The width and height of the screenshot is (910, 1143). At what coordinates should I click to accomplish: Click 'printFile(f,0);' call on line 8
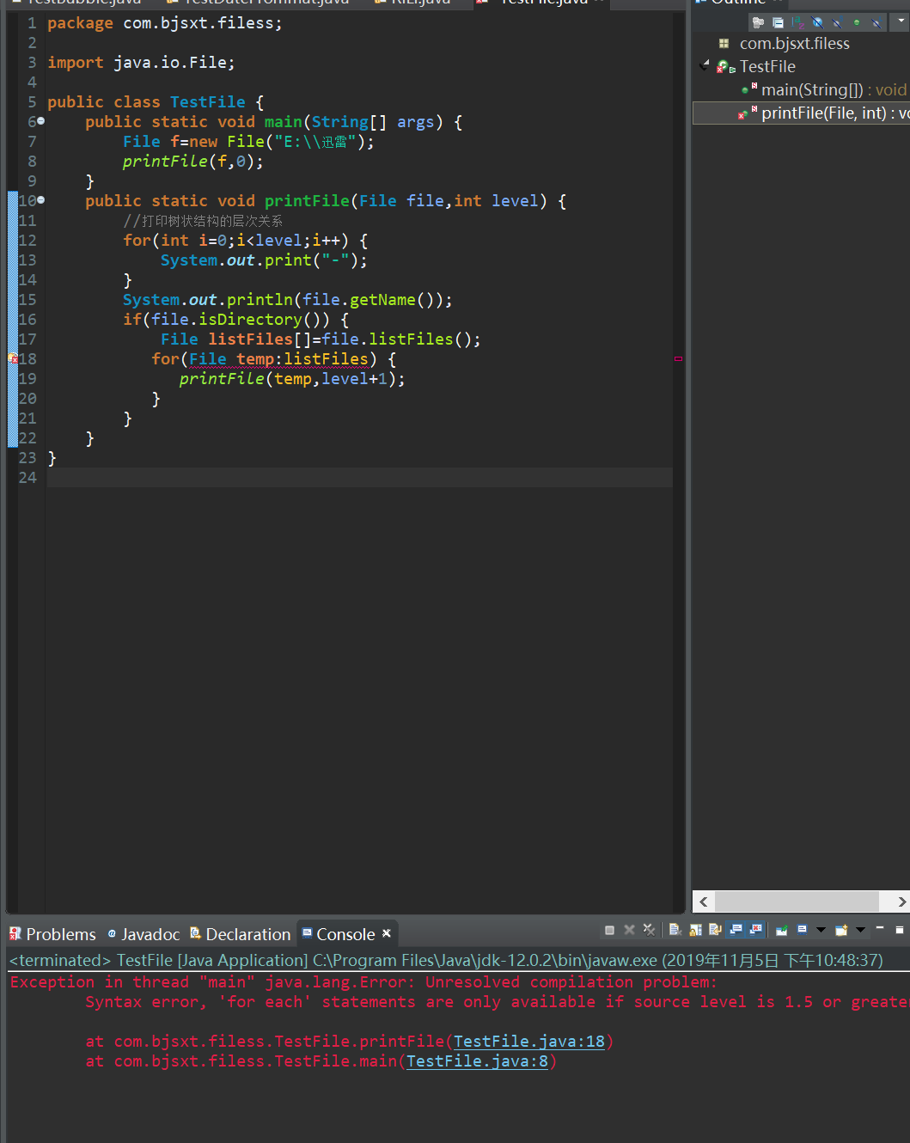(193, 162)
